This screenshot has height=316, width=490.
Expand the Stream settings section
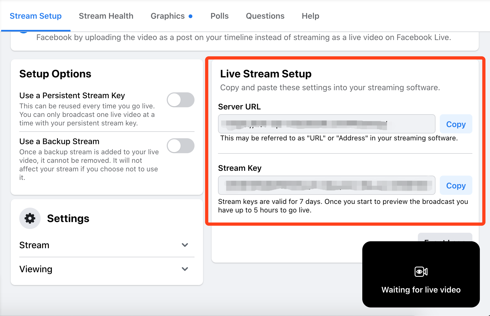click(x=185, y=245)
